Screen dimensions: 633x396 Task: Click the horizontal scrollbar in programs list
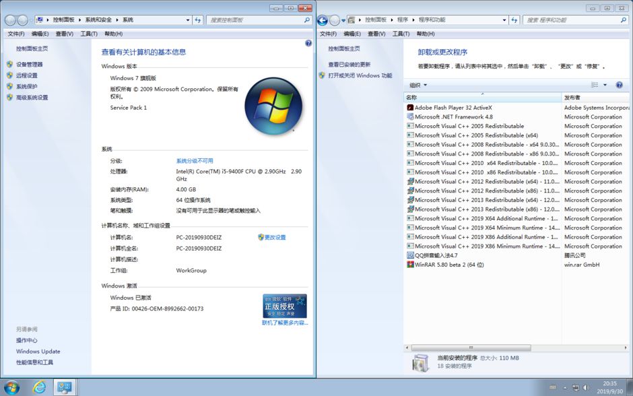[471, 348]
